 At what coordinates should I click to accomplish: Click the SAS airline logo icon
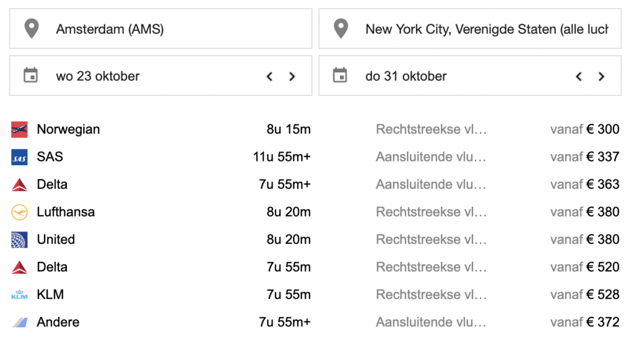click(19, 157)
